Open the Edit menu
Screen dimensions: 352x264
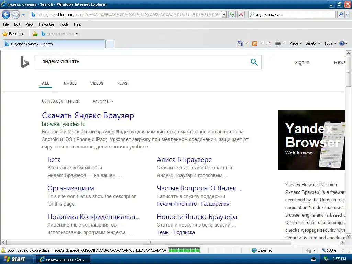click(17, 24)
